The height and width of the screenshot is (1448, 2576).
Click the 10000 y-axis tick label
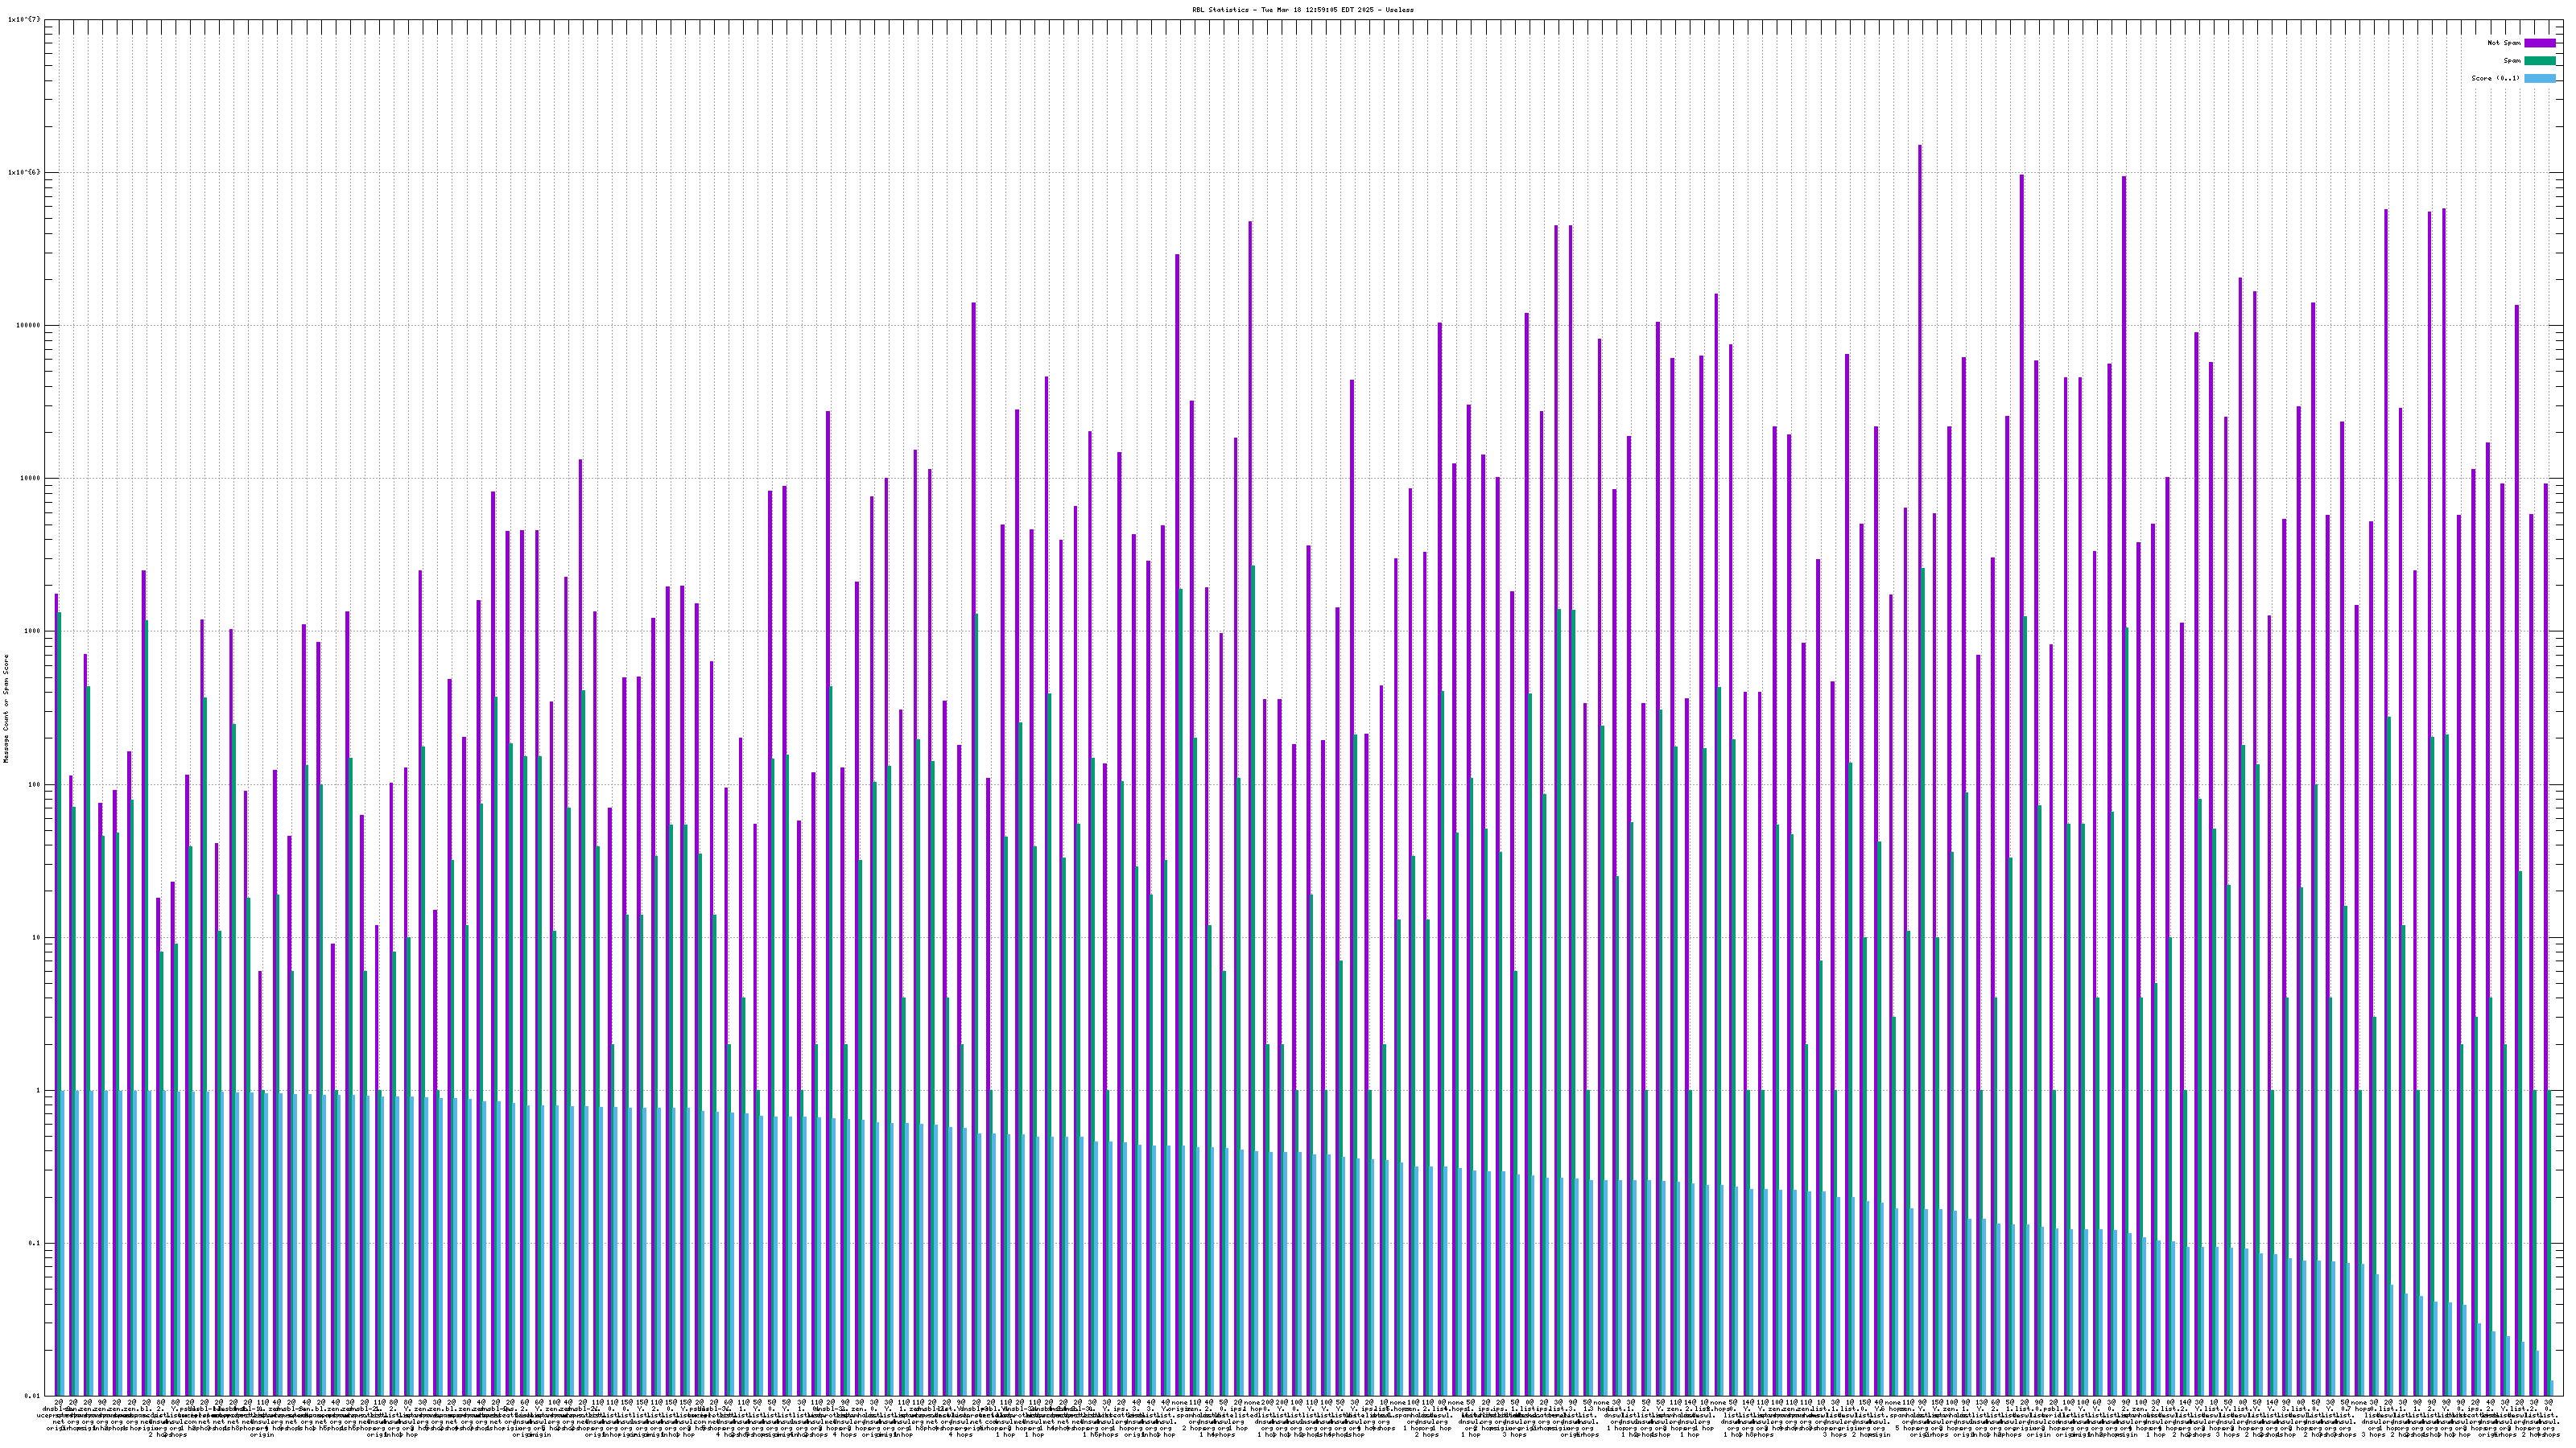[x=31, y=478]
